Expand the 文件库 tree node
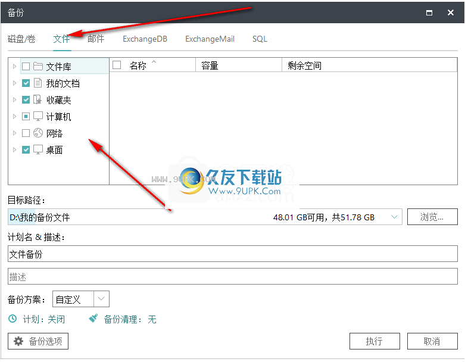Image resolution: width=465 pixels, height=362 pixels. point(14,67)
